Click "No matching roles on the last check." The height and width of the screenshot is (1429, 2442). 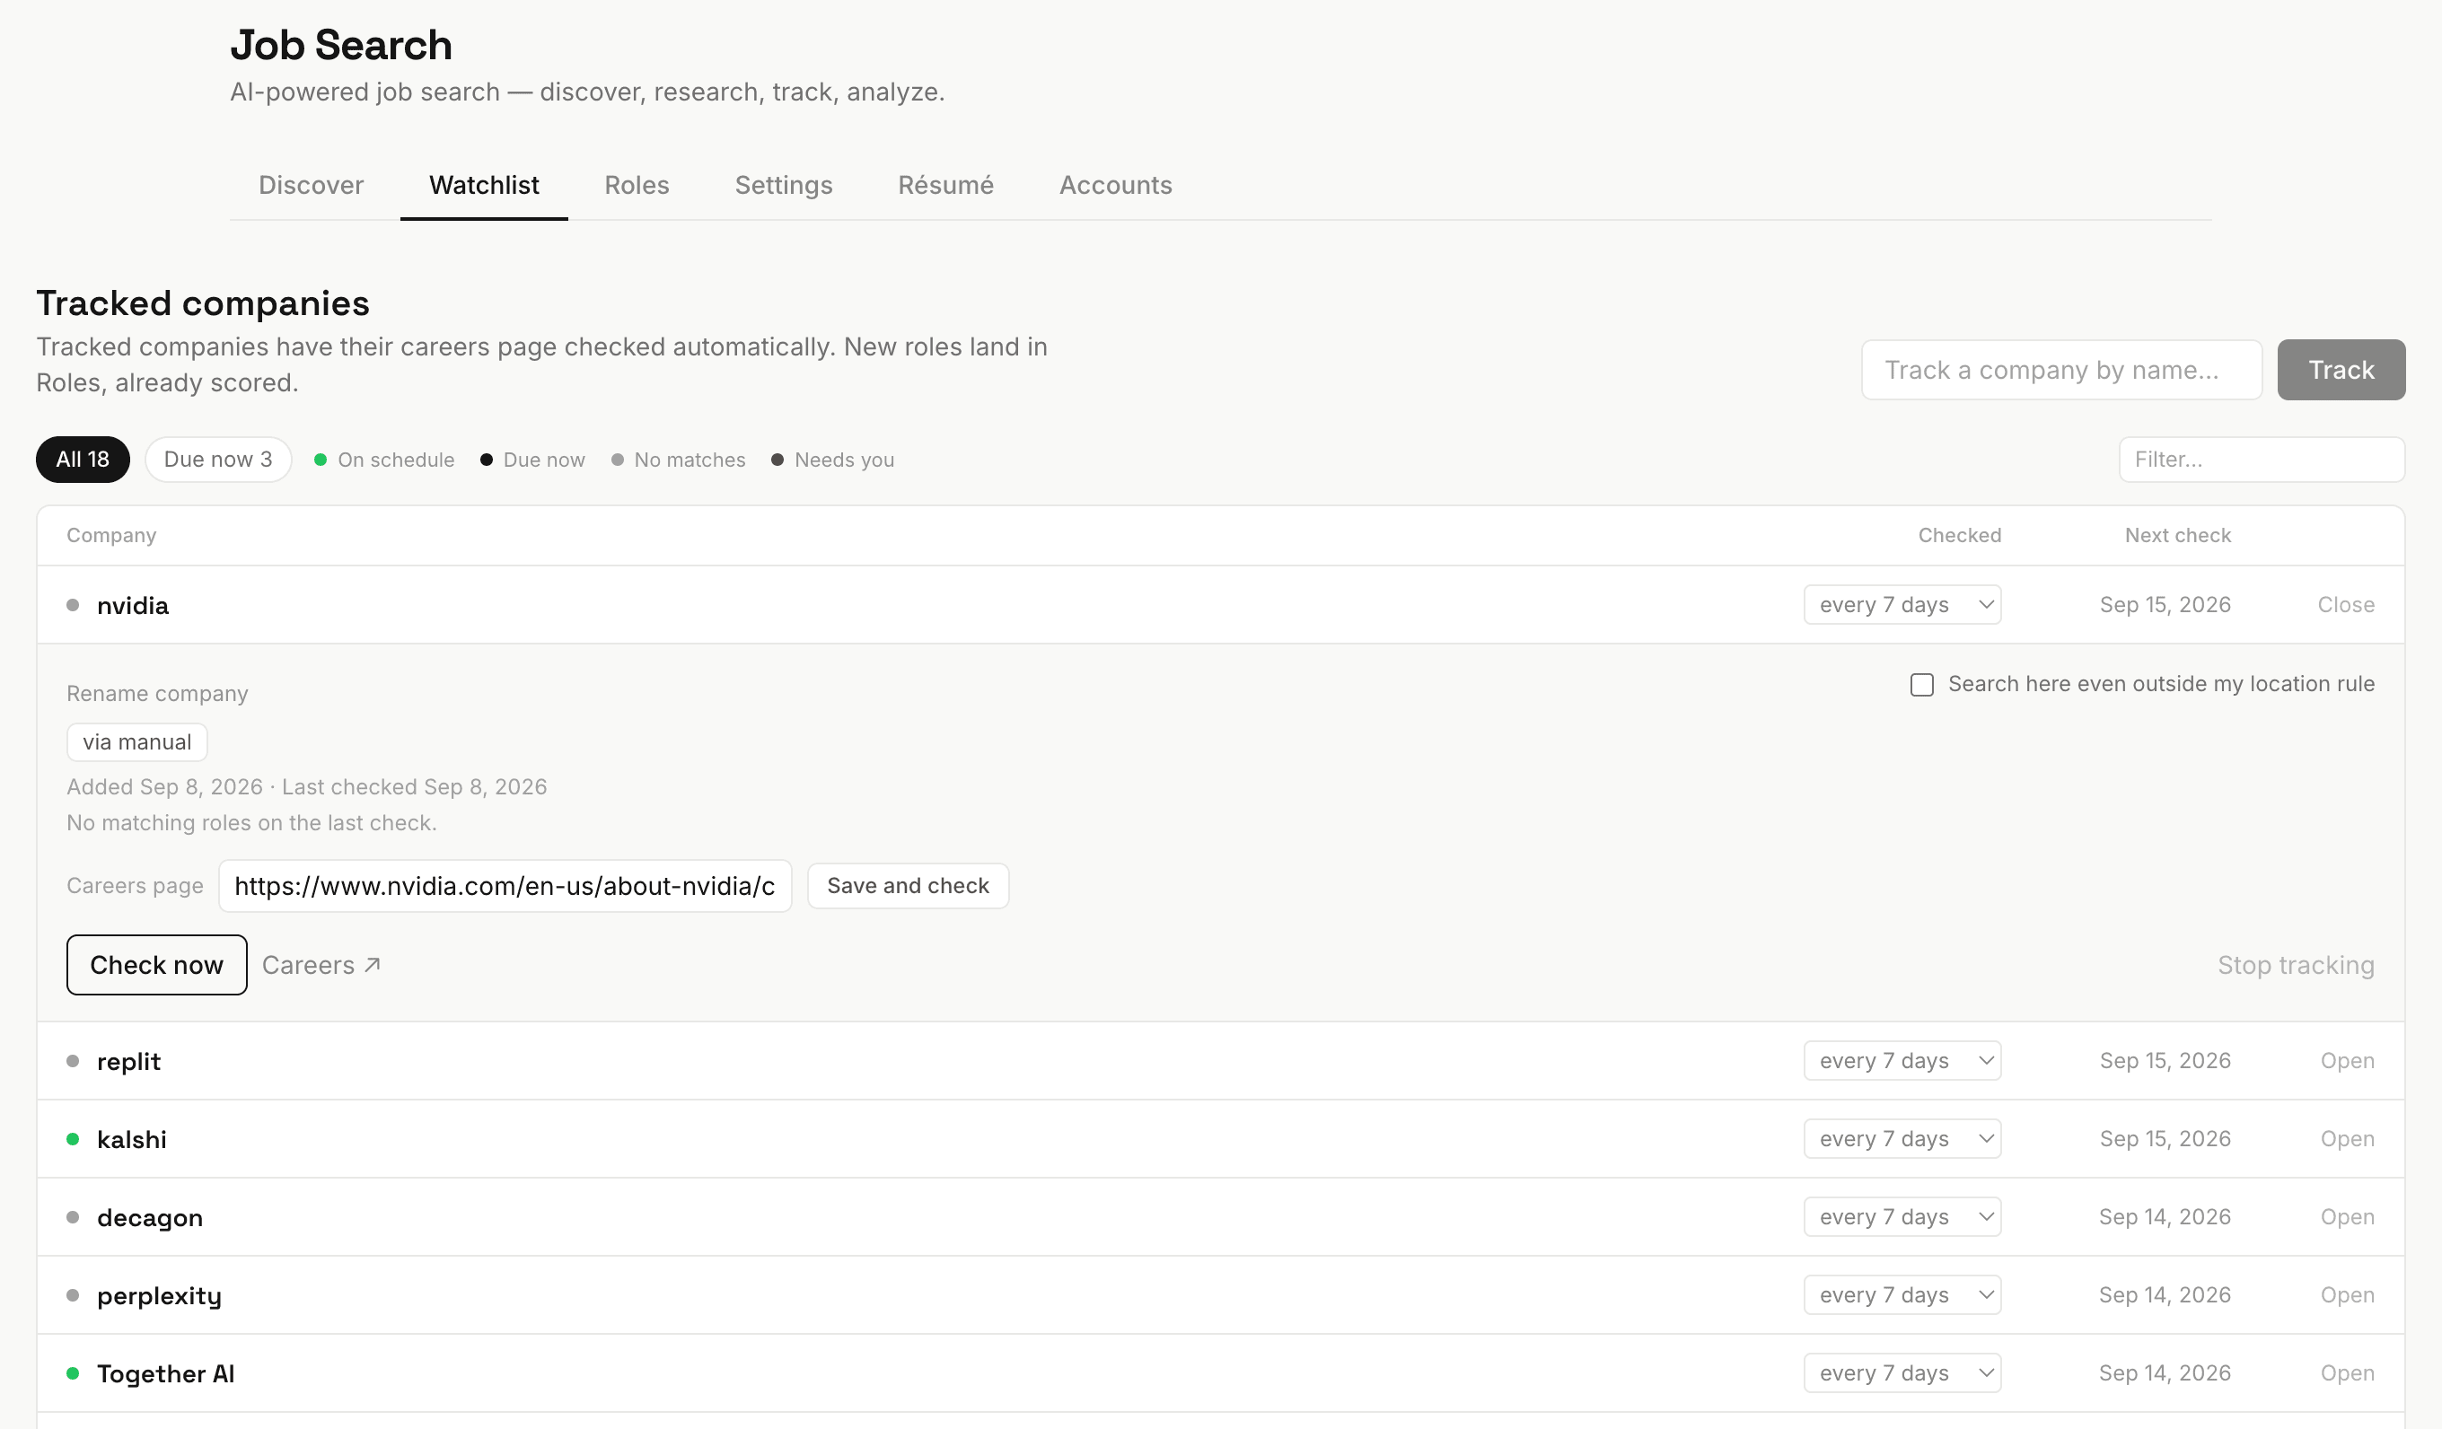pyautogui.click(x=252, y=822)
